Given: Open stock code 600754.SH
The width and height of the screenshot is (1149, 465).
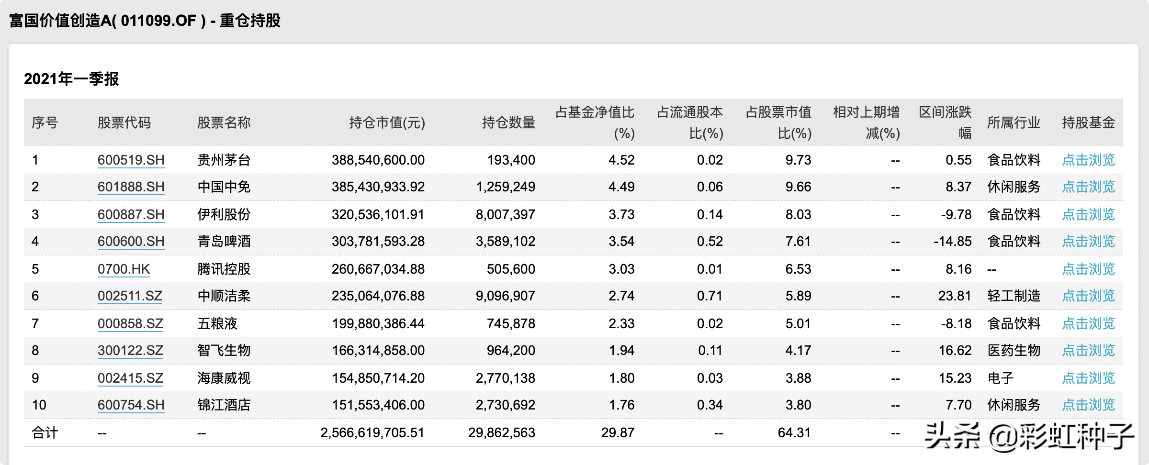Looking at the screenshot, I should (131, 405).
